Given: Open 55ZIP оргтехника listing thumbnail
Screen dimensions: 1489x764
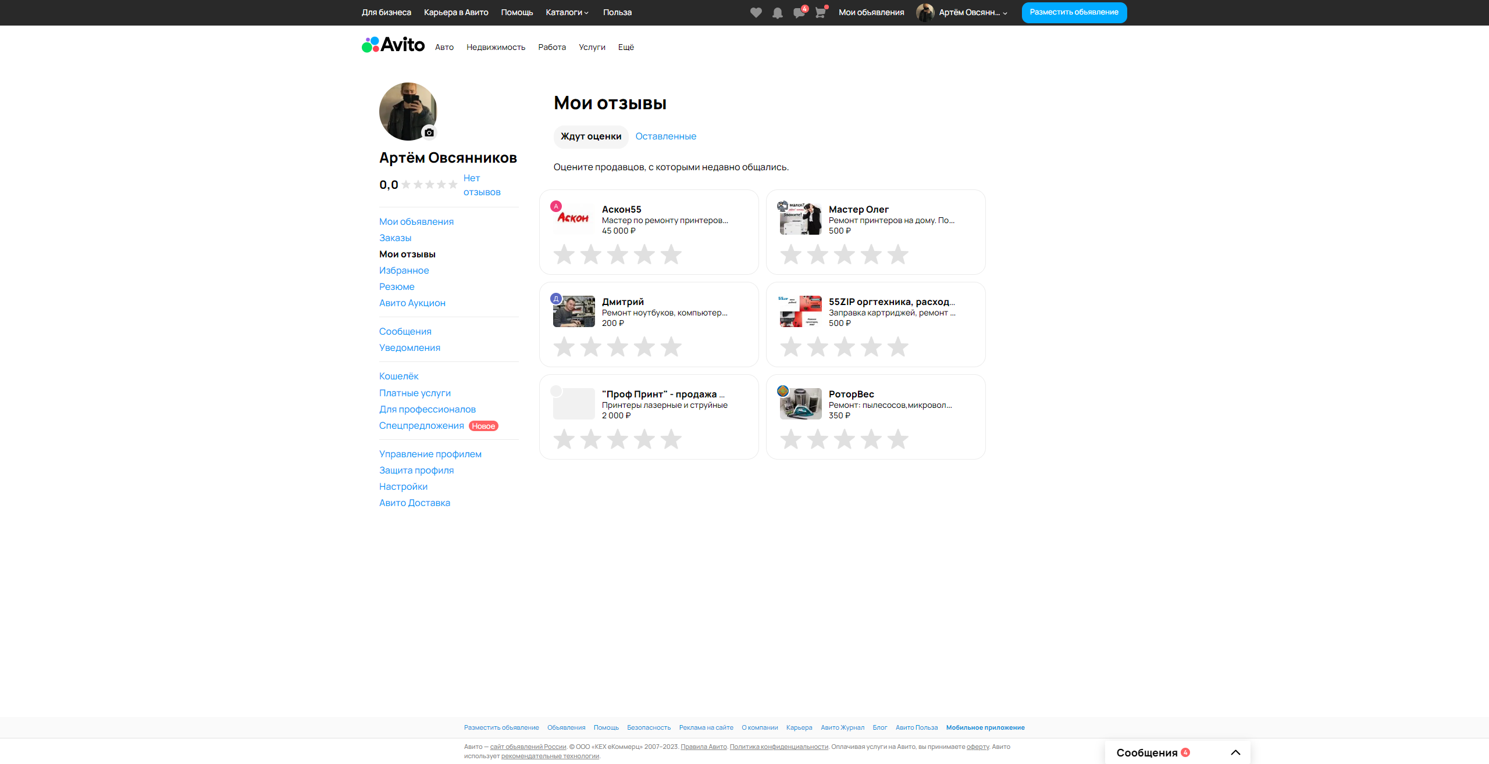Looking at the screenshot, I should pyautogui.click(x=801, y=311).
